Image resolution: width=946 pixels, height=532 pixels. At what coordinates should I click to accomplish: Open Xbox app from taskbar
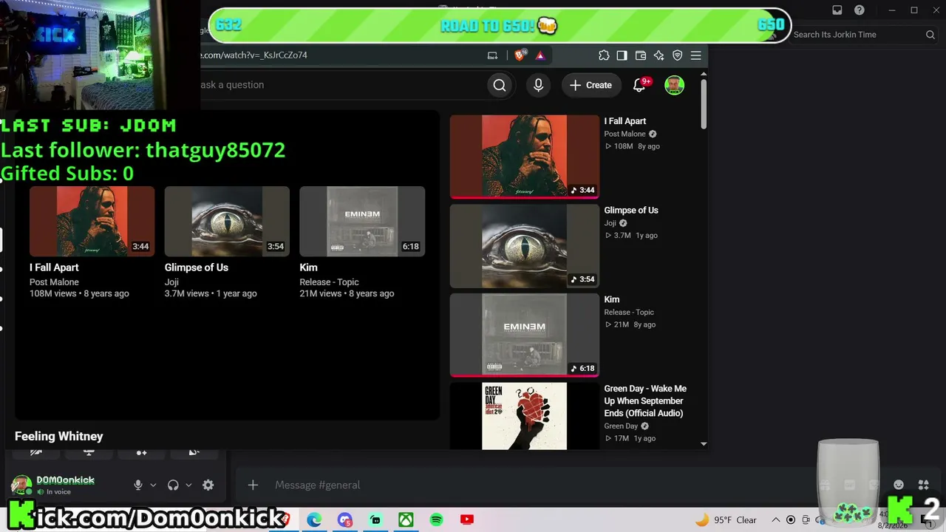(x=406, y=519)
